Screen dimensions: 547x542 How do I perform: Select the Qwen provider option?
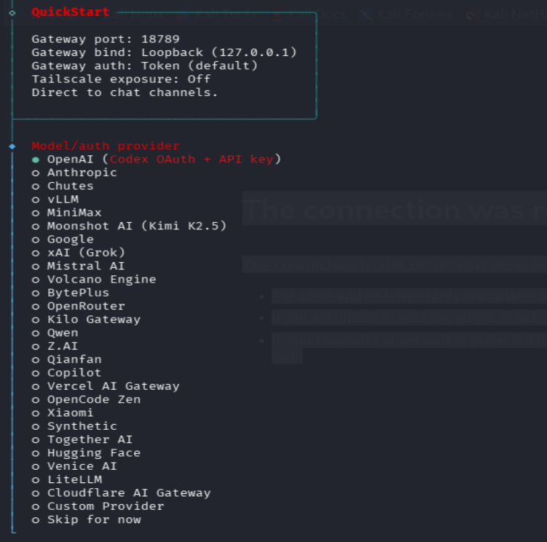point(55,333)
